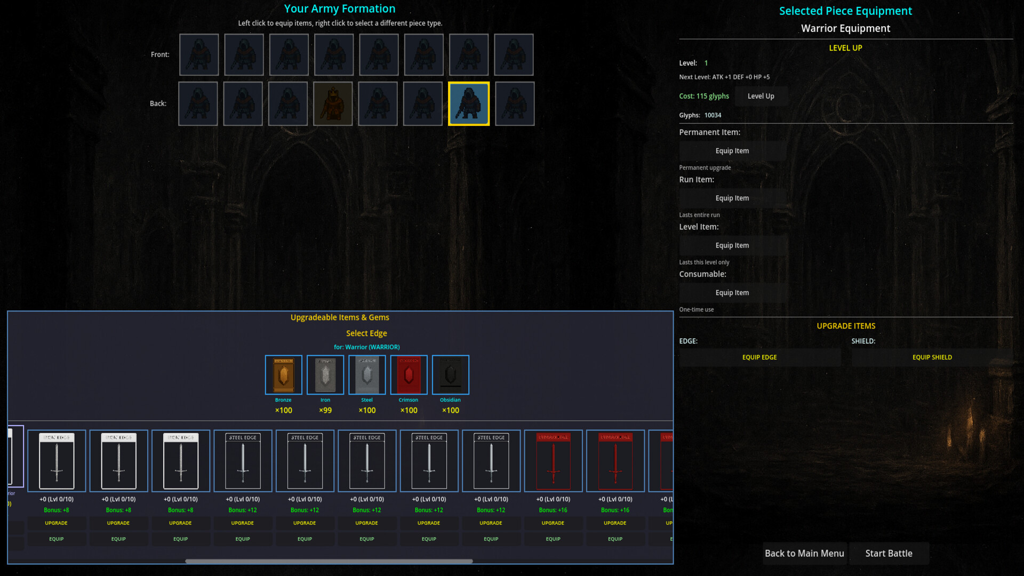Select the Iron gem stack

click(x=325, y=374)
